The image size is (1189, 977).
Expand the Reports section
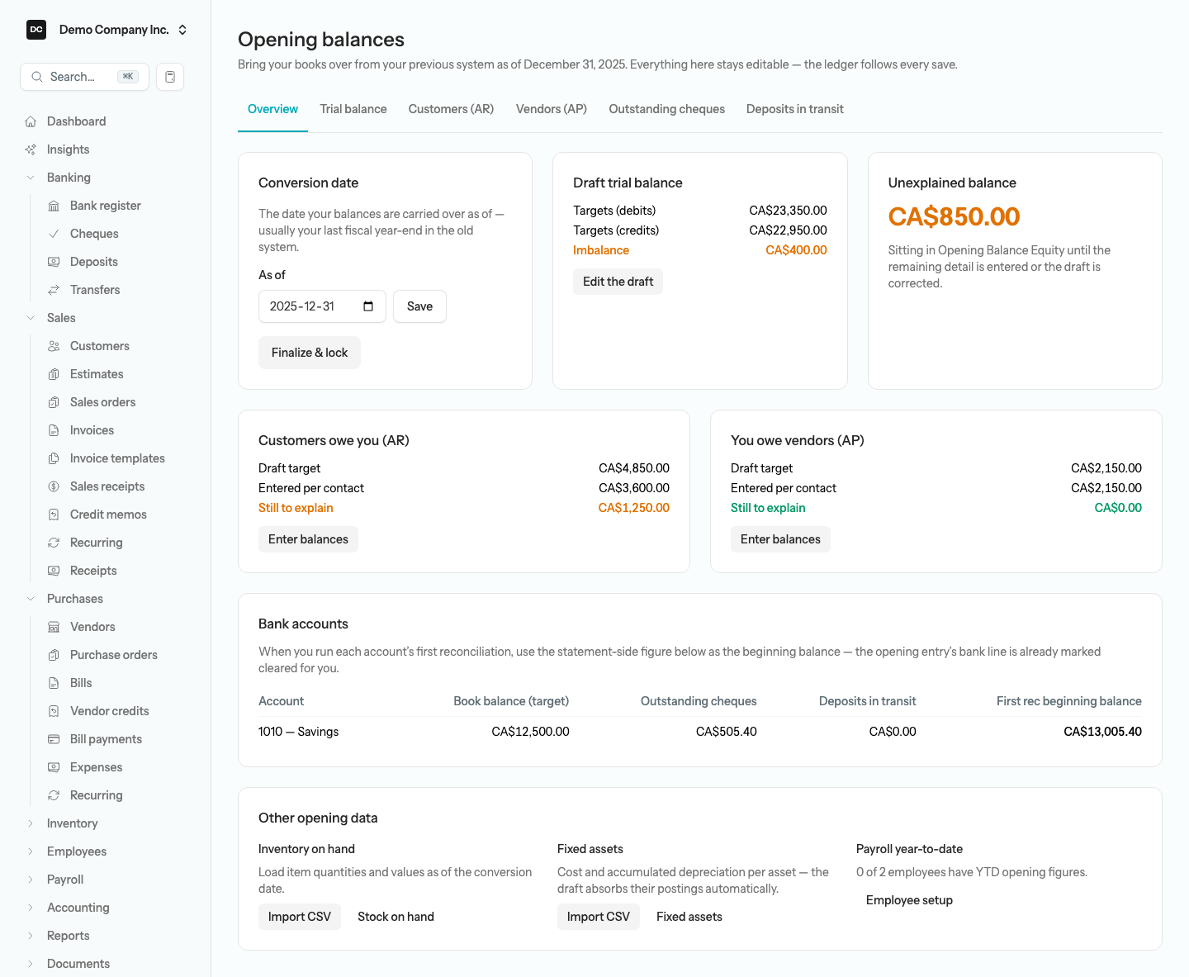(x=31, y=936)
